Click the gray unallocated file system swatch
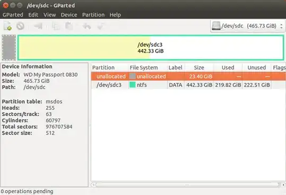 point(132,76)
